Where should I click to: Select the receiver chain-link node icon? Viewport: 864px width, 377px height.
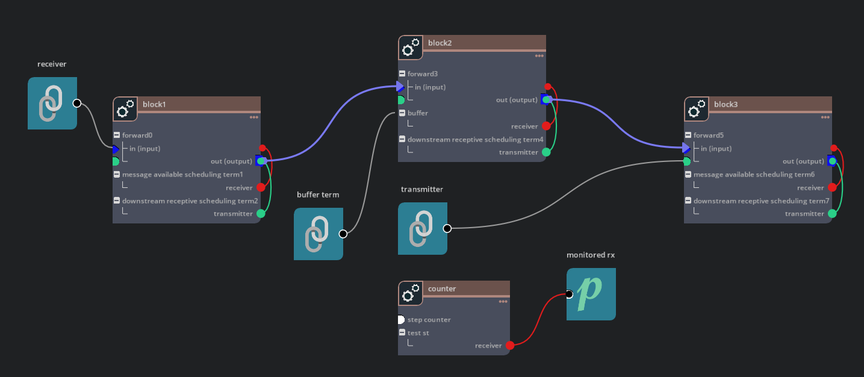pos(52,103)
